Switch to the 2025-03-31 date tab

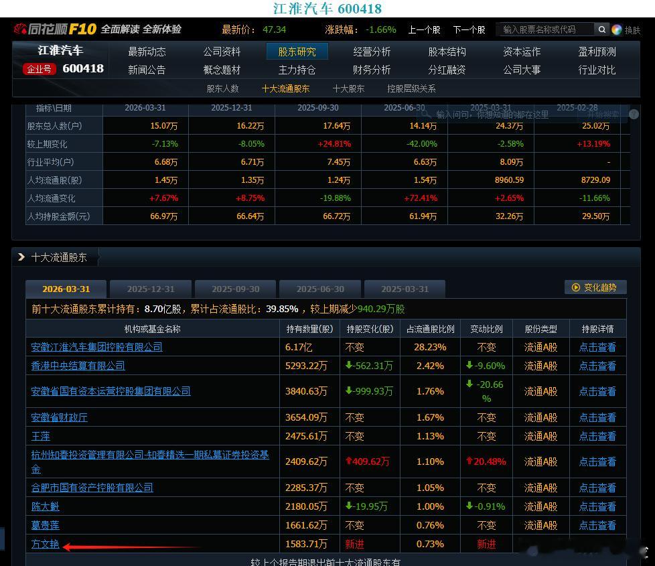pos(405,289)
